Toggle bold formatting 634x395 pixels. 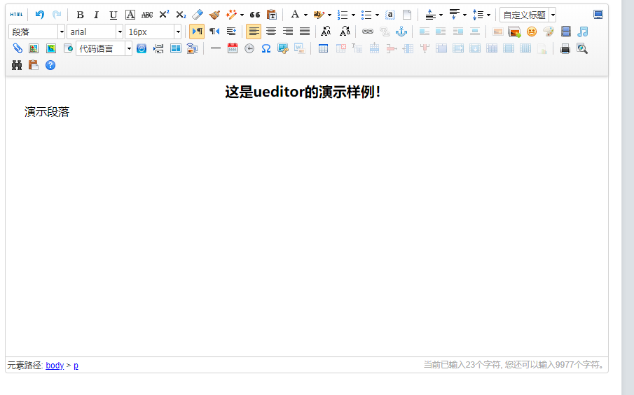pos(80,15)
